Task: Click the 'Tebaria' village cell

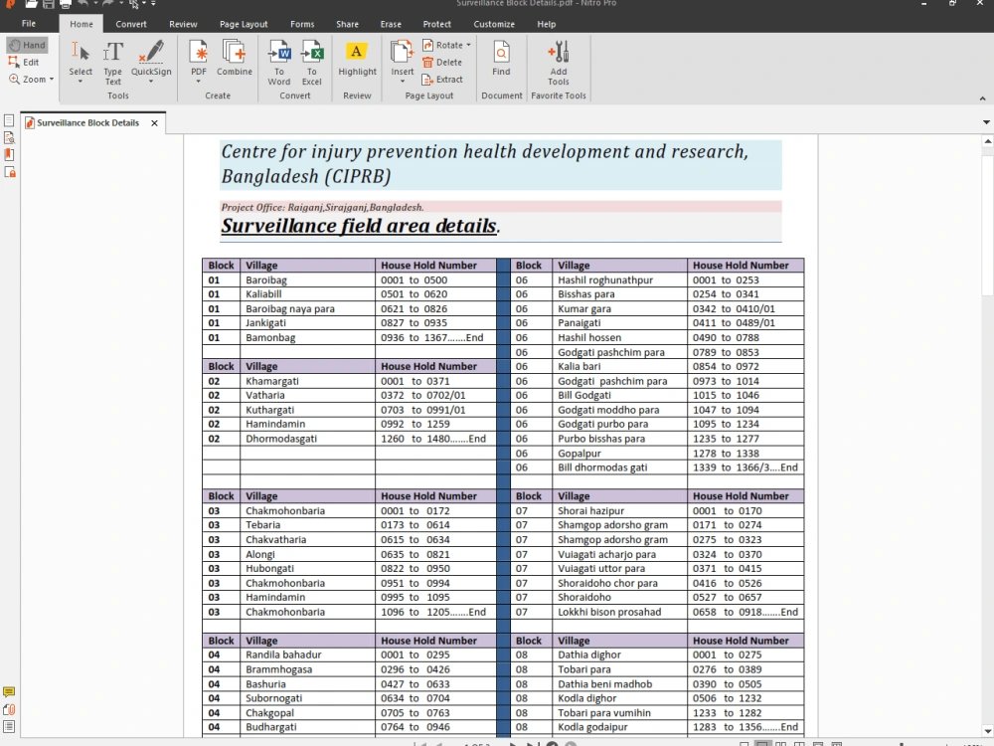Action: click(307, 525)
